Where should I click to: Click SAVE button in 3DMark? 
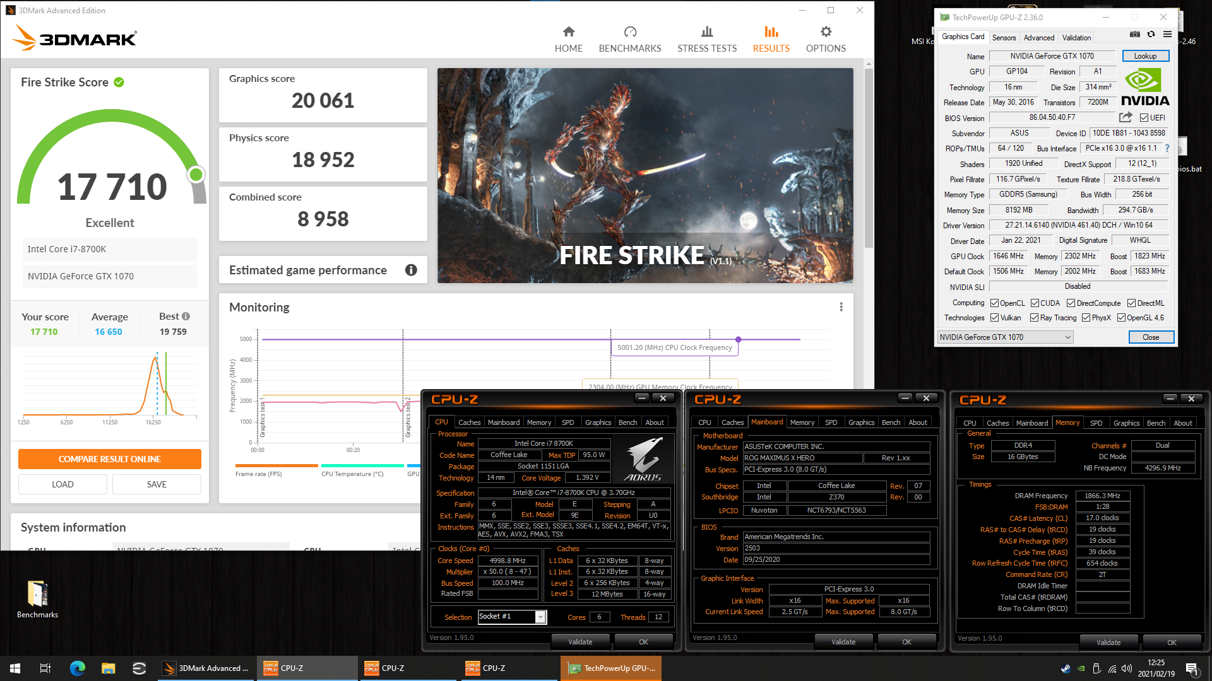pos(157,484)
